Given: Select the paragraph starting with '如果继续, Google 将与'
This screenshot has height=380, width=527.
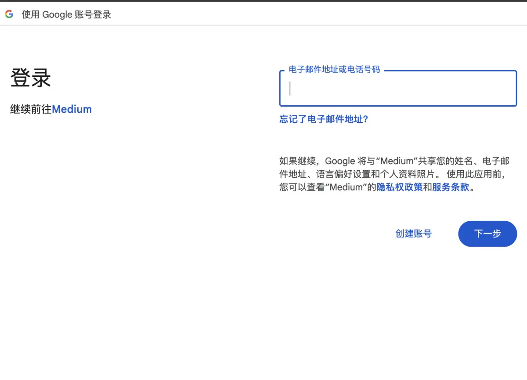Looking at the screenshot, I should [x=394, y=174].
